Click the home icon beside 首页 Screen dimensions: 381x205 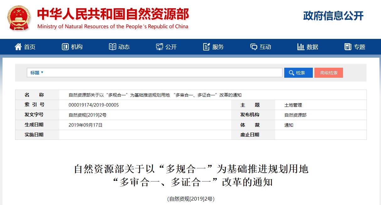pos(18,47)
